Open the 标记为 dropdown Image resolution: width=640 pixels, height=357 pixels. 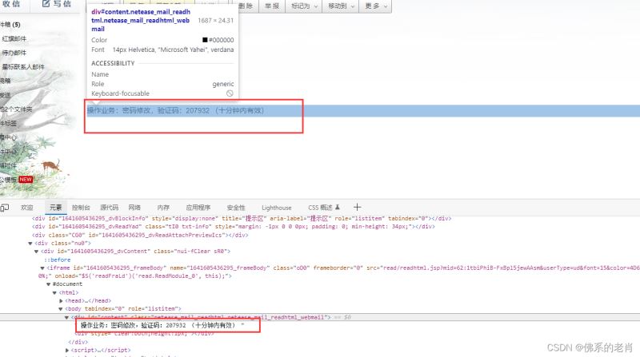pyautogui.click(x=304, y=6)
